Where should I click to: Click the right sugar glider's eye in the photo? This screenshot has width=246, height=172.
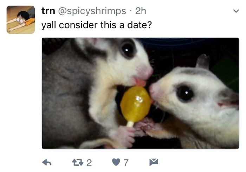point(185,93)
